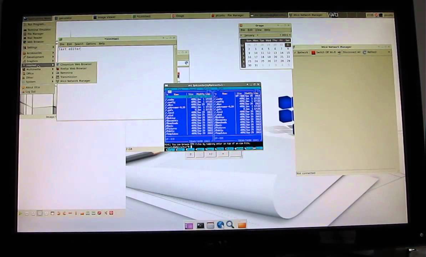Screen dimensions: 426x257
Task: Open Remmina from the Internet submenu
Action: coord(76,72)
